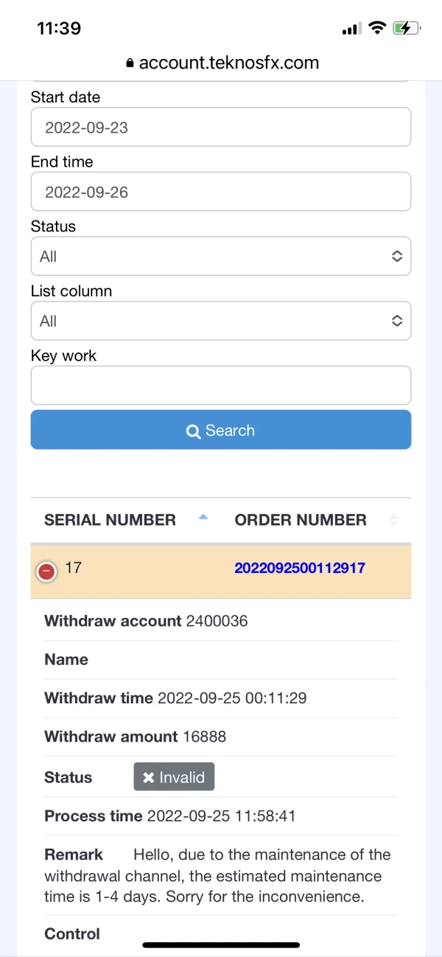Tap the home indicator bar at bottom

(x=221, y=944)
